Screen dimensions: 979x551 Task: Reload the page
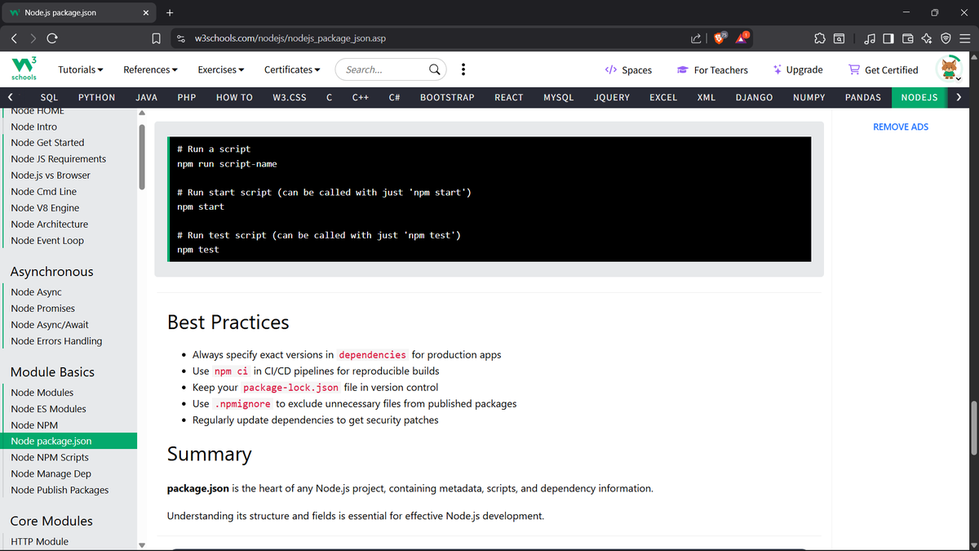52,38
